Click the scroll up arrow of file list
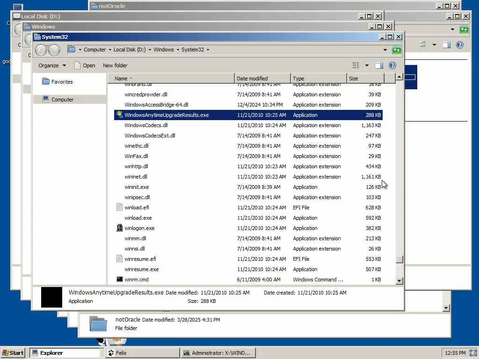 click(399, 77)
